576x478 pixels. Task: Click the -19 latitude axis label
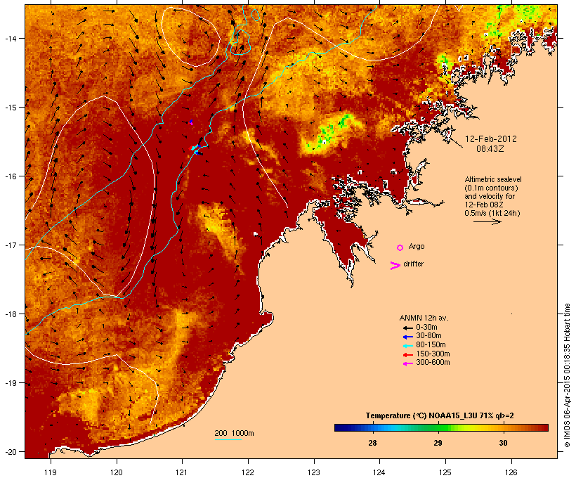click(x=10, y=383)
